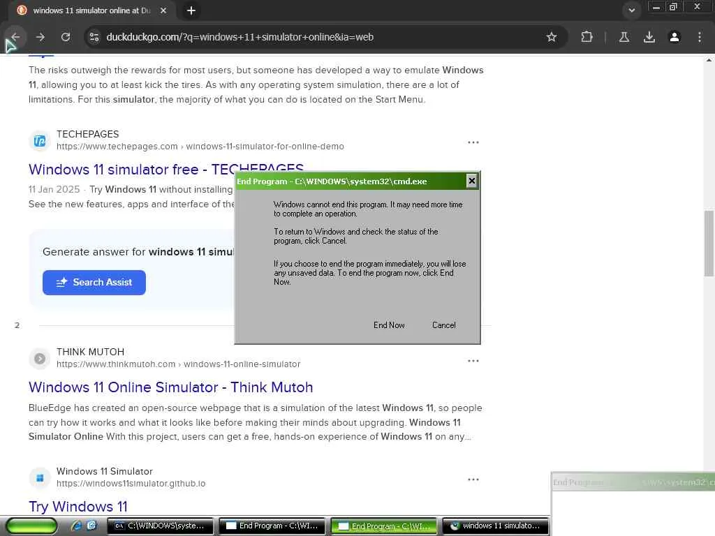This screenshot has height=536, width=715.
Task: Open more options for TECHEPAGES result
Action: click(x=473, y=142)
